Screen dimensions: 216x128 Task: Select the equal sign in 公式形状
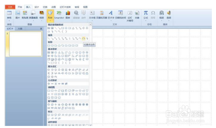coord(63,84)
